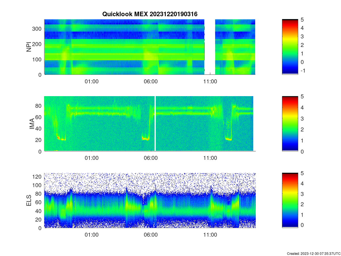Click the 100 tick on NPI axis

tap(37, 59)
